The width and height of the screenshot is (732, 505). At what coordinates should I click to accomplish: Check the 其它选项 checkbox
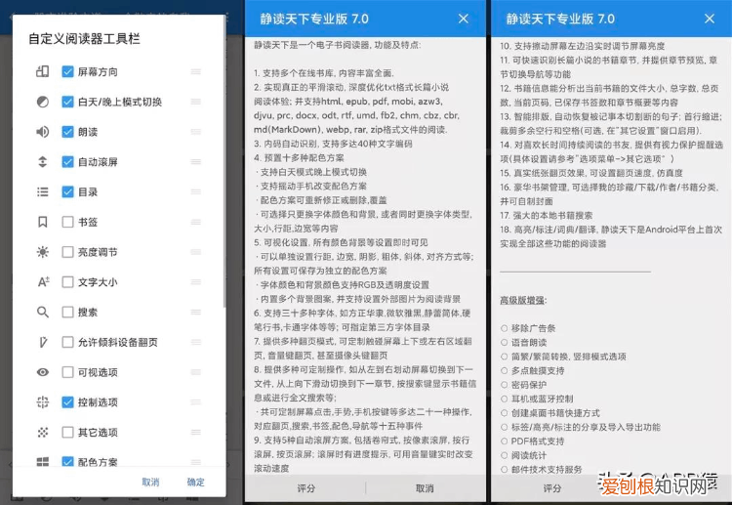pyautogui.click(x=67, y=432)
